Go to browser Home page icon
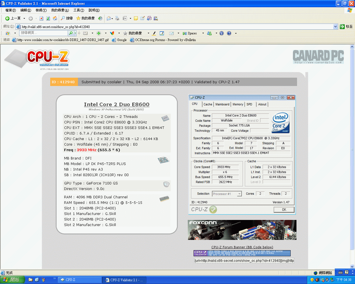 click(x=55, y=18)
